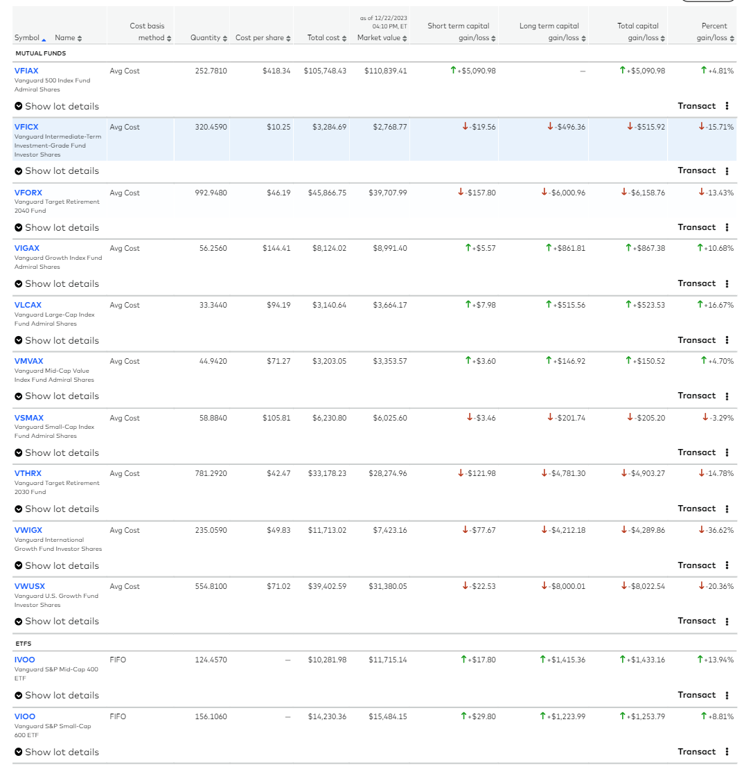
Task: Open the more options menu for VMVAX
Action: point(727,396)
